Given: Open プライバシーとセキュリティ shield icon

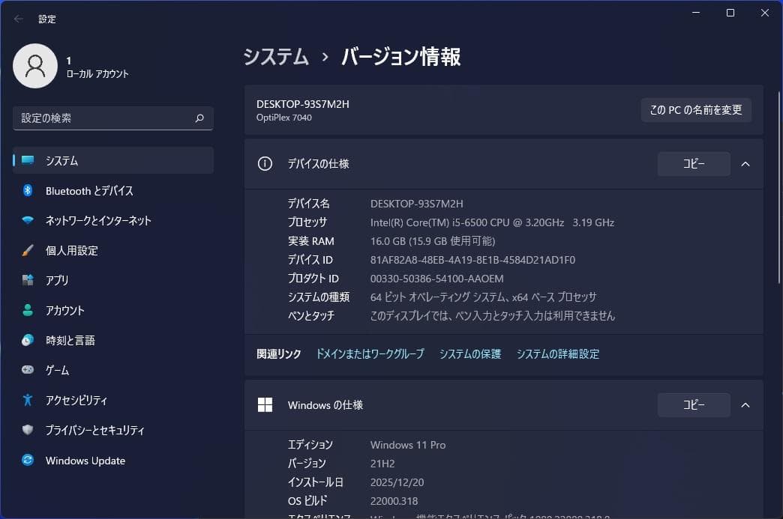Looking at the screenshot, I should click(x=28, y=431).
